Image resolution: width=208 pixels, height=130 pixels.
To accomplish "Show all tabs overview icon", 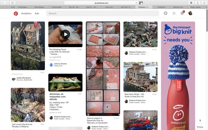I will pos(204,3).
